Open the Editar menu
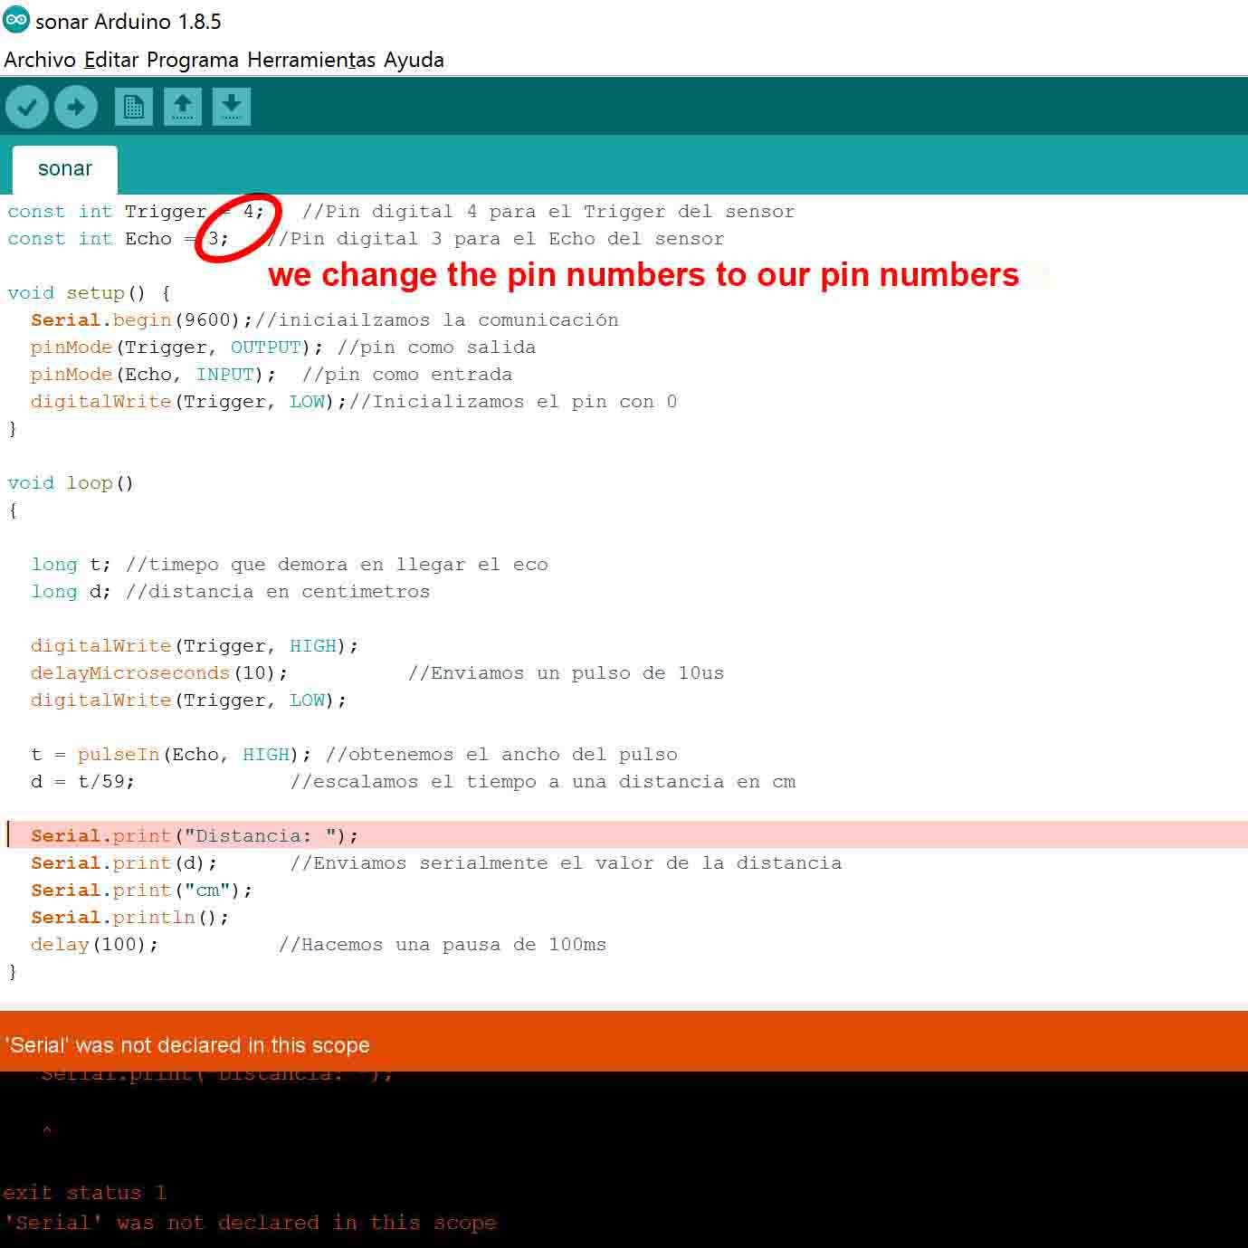The width and height of the screenshot is (1248, 1248). (111, 60)
